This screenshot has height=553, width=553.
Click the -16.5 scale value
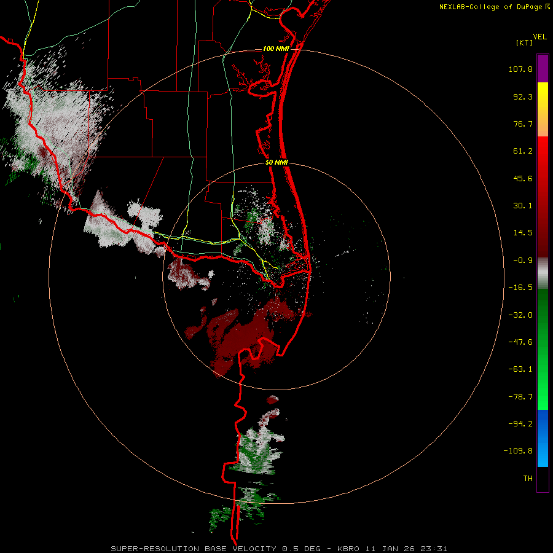coord(520,288)
